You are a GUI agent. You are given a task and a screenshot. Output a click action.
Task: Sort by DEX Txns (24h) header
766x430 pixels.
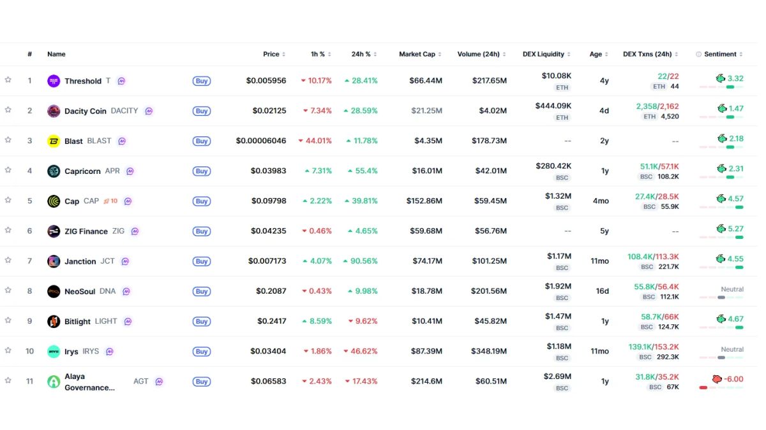[651, 54]
